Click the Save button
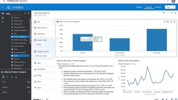This screenshot has height=100, width=178. [169, 7]
